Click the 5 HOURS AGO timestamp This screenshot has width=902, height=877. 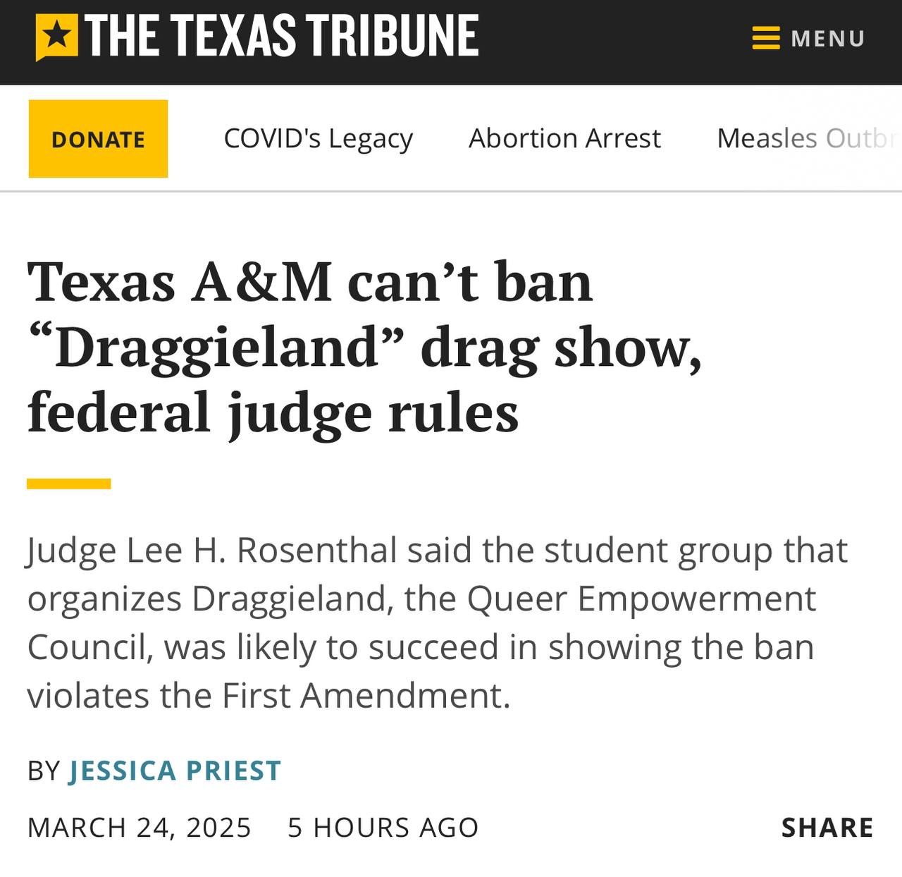point(383,828)
